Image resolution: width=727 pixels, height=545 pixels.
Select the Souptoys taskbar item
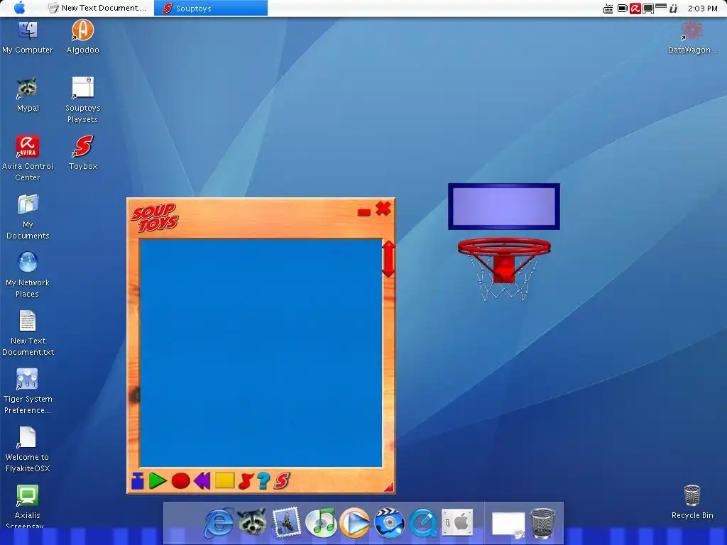(210, 8)
